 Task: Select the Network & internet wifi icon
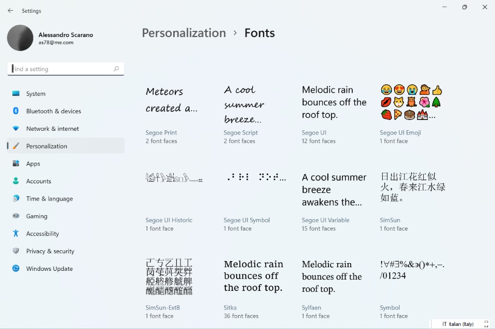[x=16, y=129]
